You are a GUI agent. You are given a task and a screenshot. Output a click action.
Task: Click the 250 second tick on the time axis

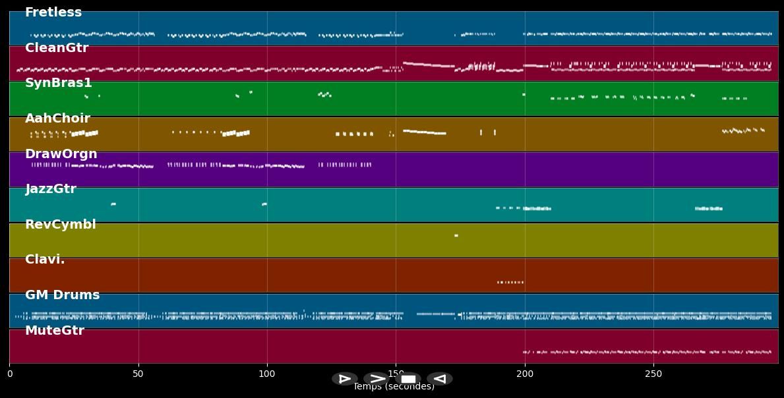tap(653, 374)
